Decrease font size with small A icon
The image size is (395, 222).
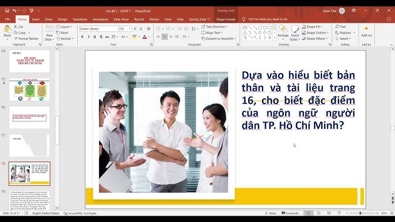(x=141, y=29)
